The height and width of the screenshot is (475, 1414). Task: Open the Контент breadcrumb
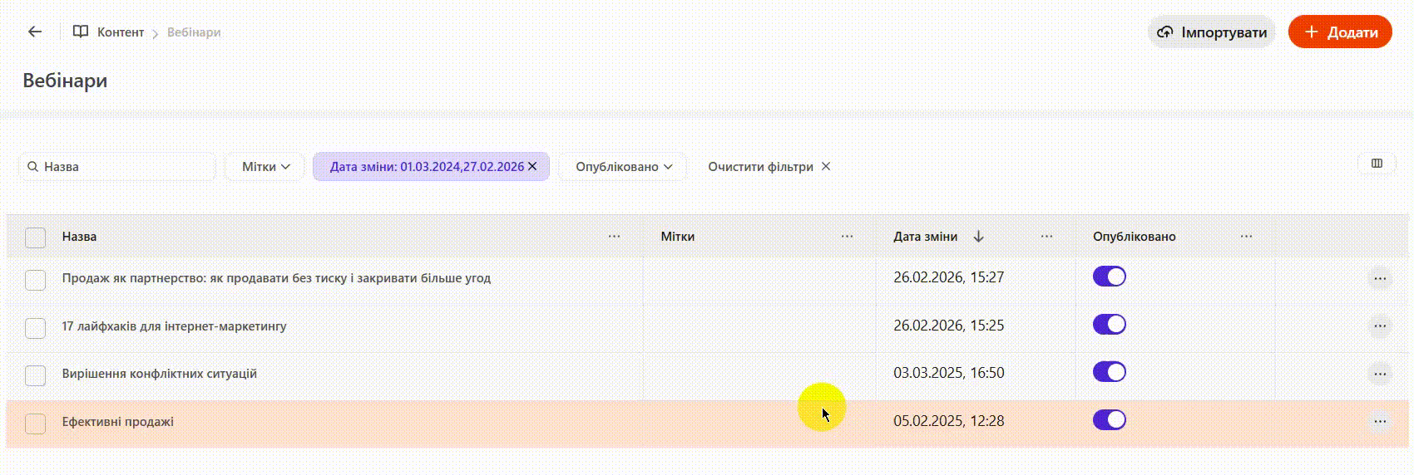pyautogui.click(x=120, y=32)
